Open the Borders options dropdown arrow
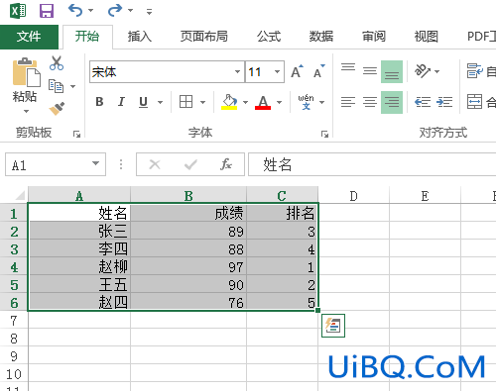496x391 pixels. tap(202, 102)
